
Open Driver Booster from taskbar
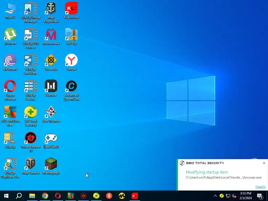point(83,196)
